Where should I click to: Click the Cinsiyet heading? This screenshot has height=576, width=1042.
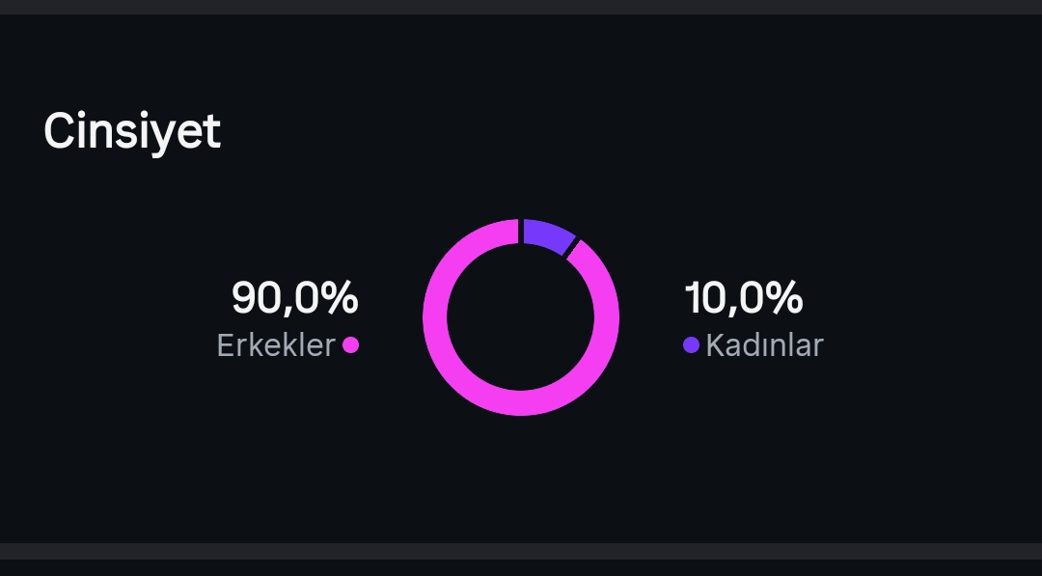(131, 132)
